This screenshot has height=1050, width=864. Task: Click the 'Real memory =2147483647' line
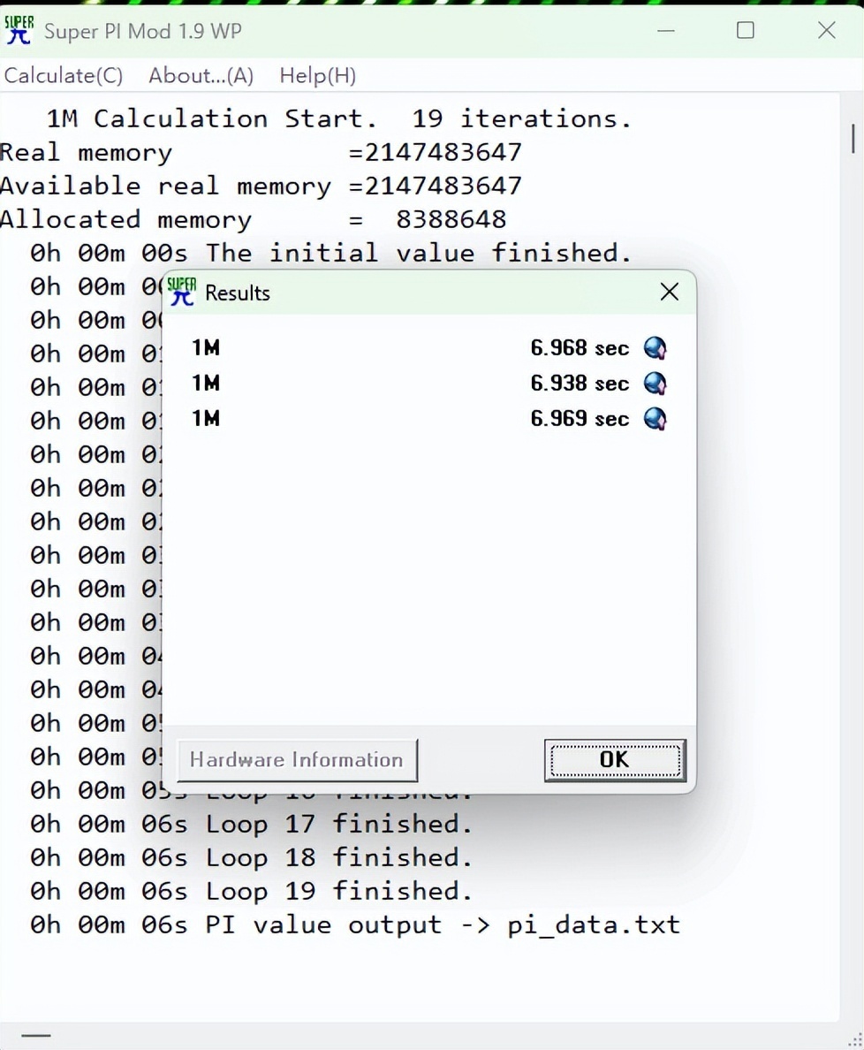click(261, 153)
